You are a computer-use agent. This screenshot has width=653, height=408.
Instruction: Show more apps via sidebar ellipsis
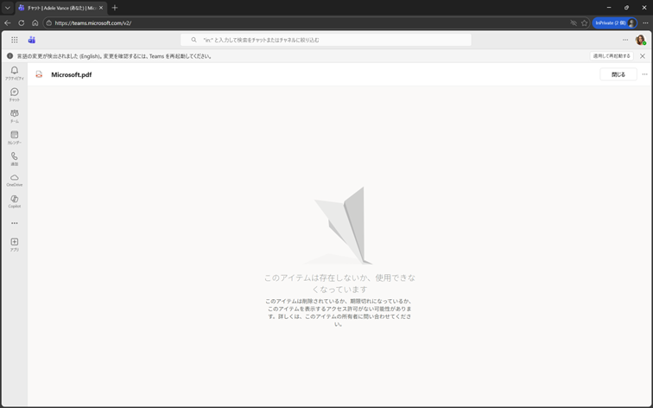(15, 223)
